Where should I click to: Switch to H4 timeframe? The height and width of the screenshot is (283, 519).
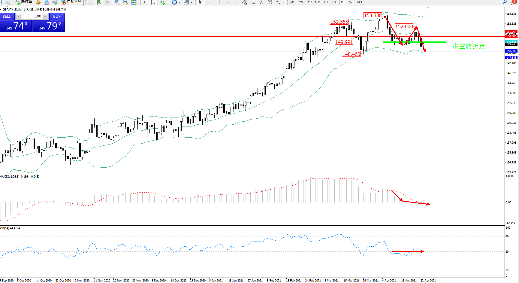click(x=334, y=2)
